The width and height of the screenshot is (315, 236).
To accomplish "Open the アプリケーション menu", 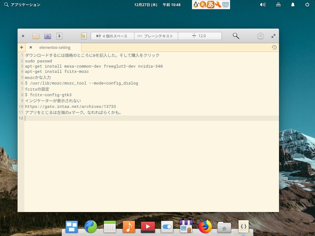I will tap(22, 5).
